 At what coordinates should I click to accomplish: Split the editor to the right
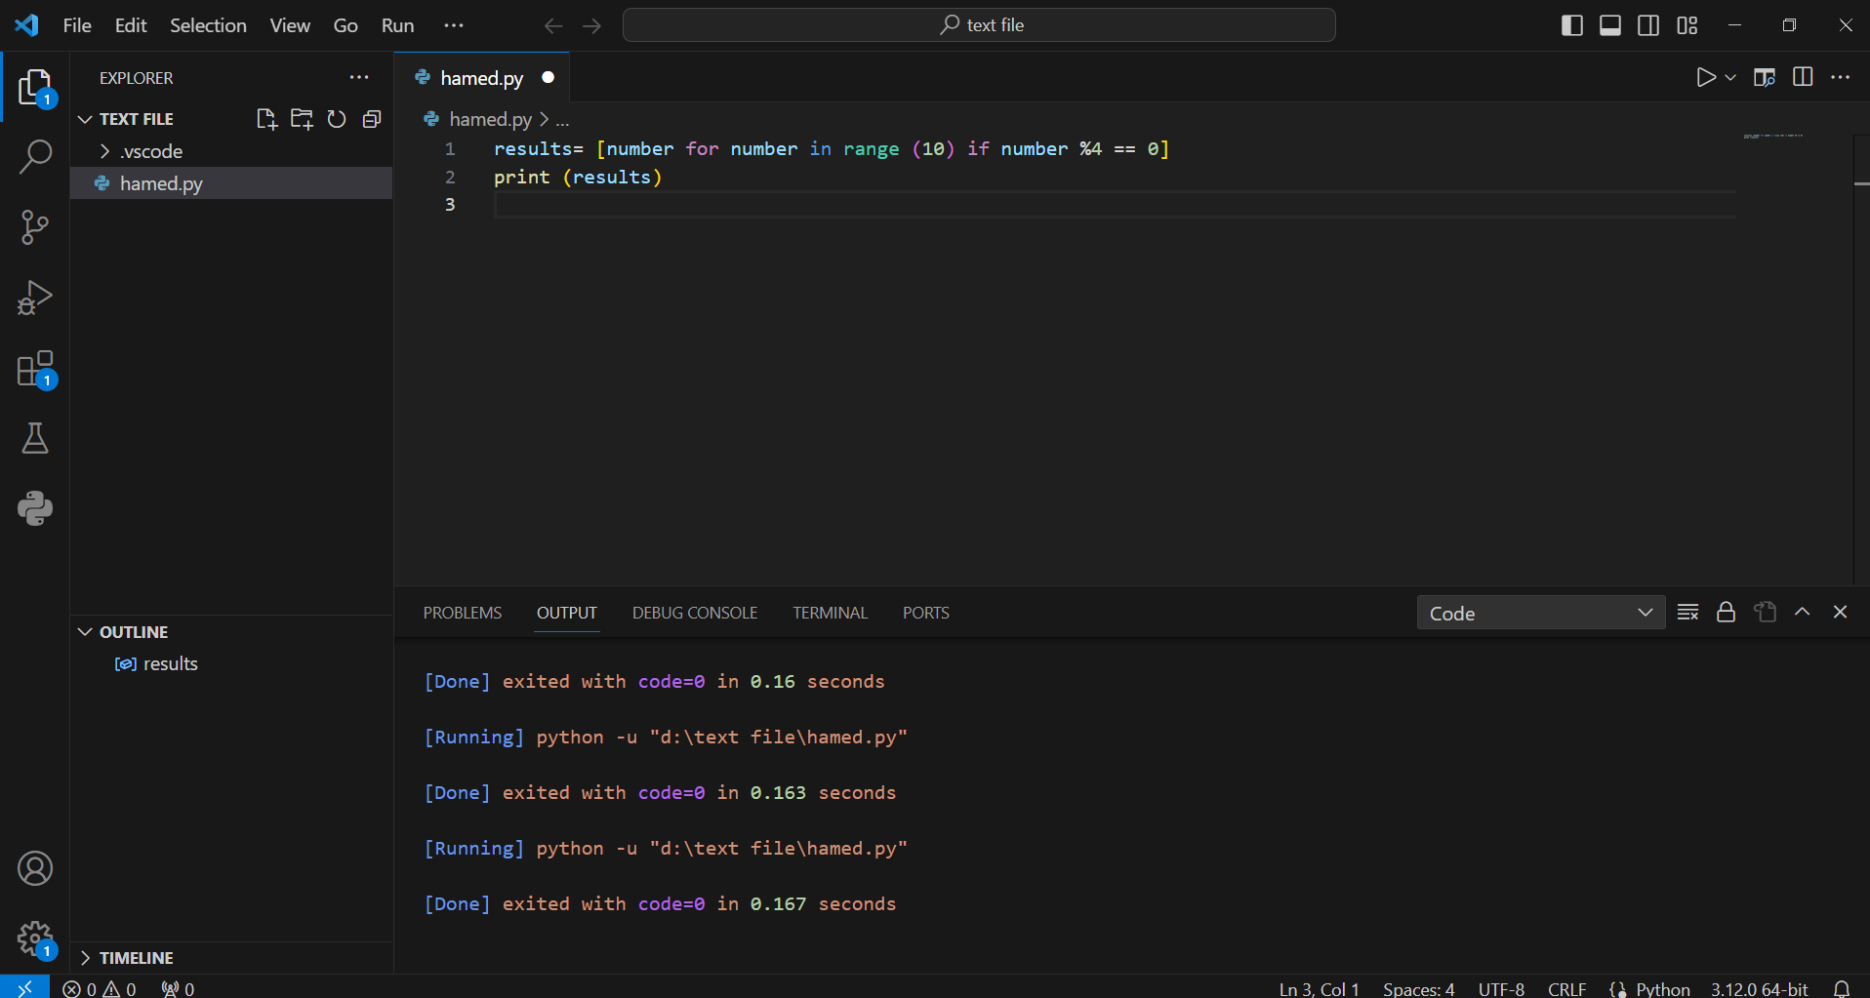(x=1803, y=77)
